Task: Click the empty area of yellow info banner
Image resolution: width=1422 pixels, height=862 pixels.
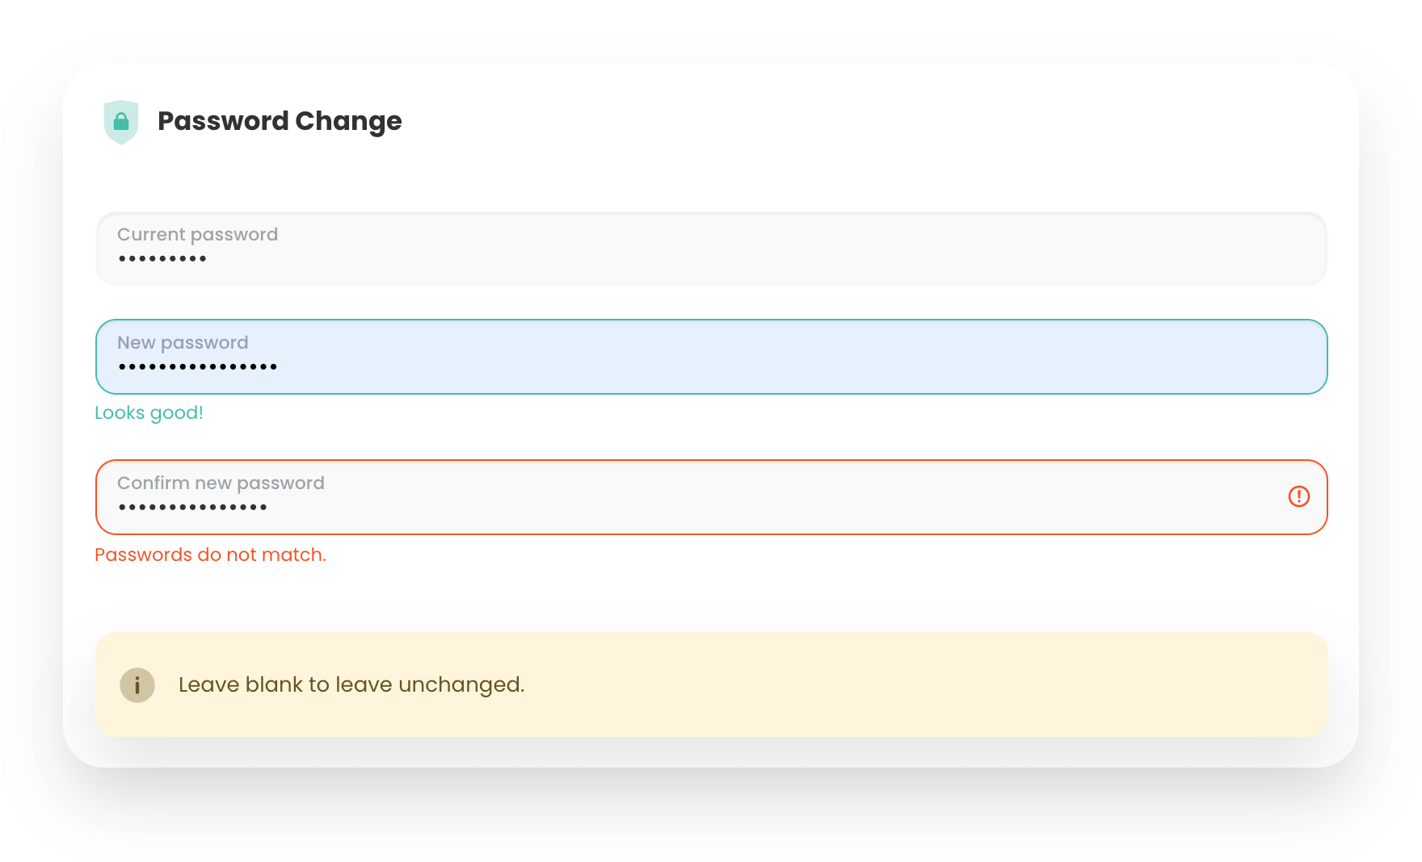Action: pos(889,685)
